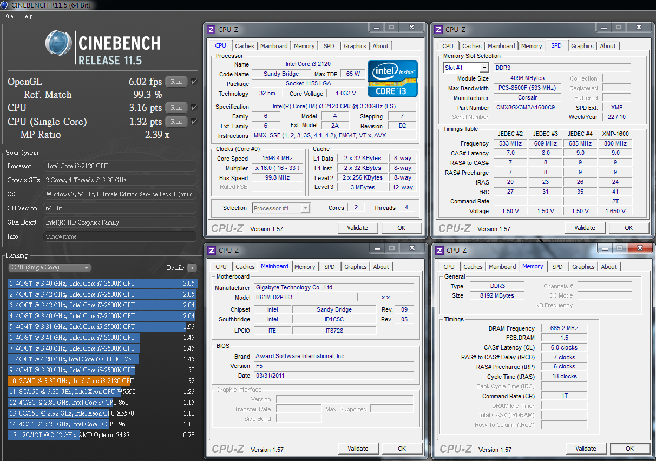Open the CPU (Single Core) ranking dropdown

(49, 267)
